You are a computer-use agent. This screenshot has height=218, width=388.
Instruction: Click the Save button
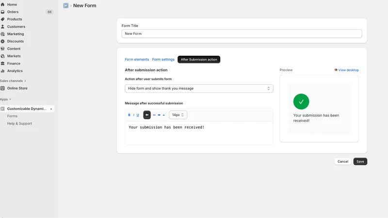pos(360,161)
